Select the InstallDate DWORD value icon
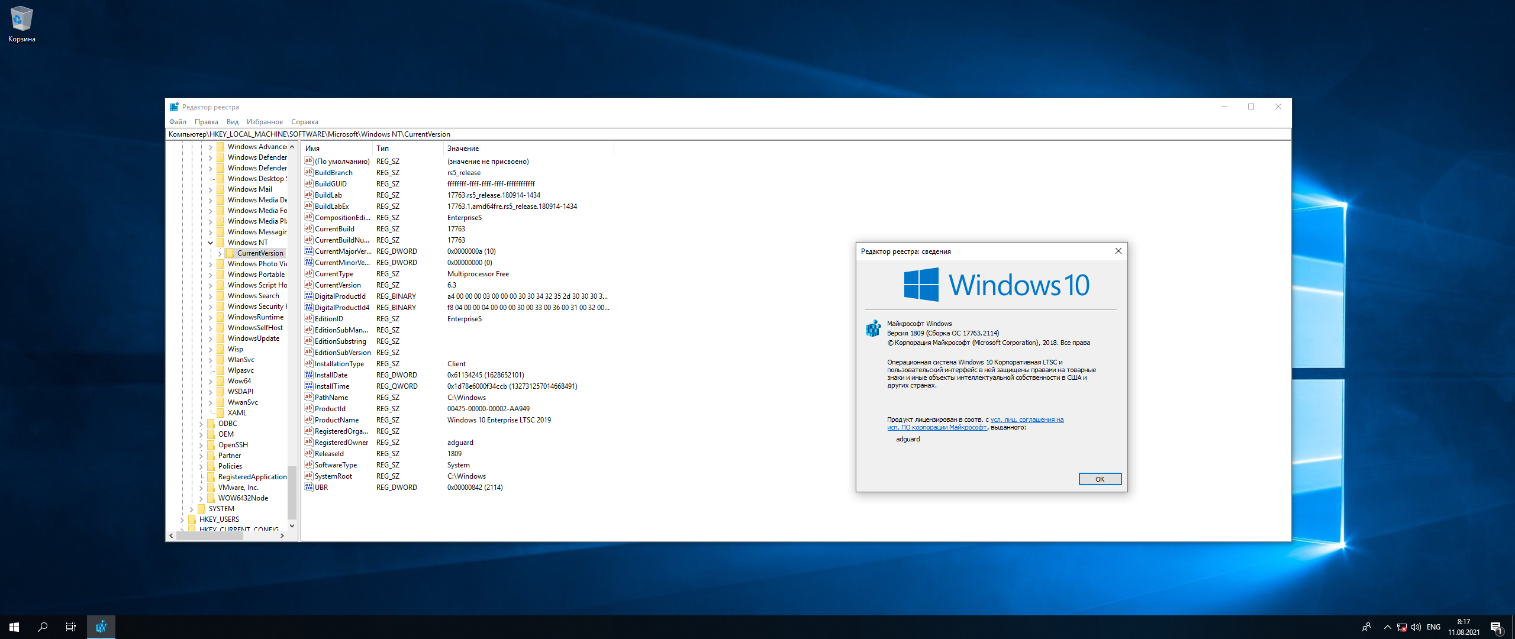 (308, 375)
